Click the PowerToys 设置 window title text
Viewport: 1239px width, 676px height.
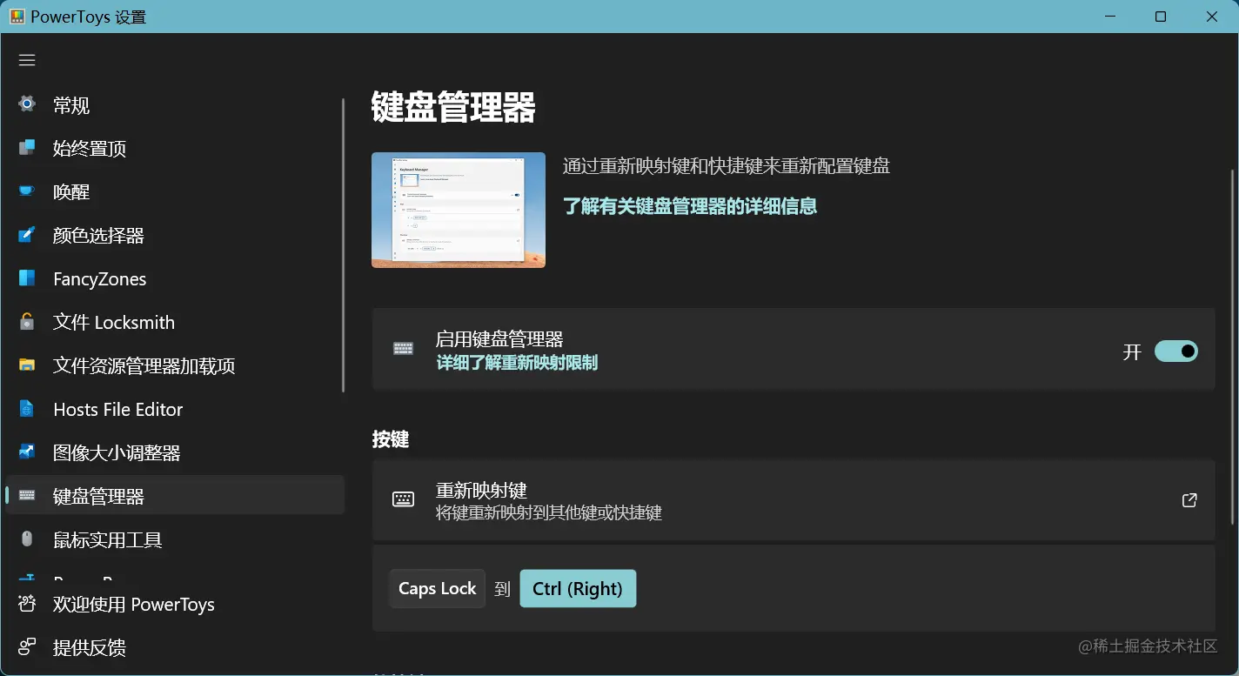point(89,17)
